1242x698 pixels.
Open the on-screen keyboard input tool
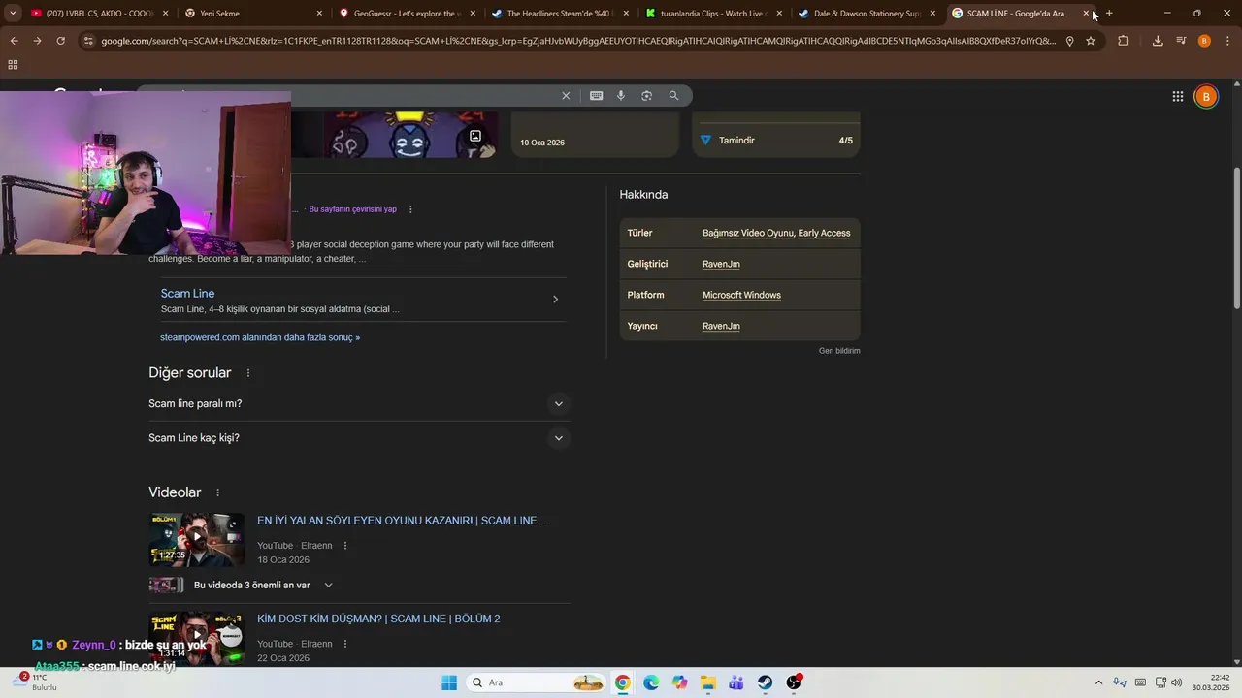[x=596, y=96]
